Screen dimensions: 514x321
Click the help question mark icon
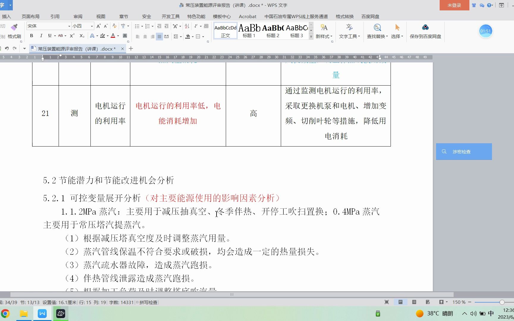point(489,5)
